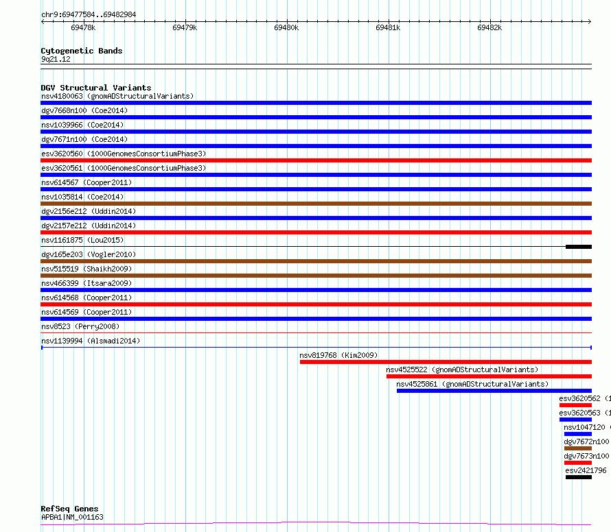611x532 pixels.
Task: Click the esv2421796 label
Action: point(586,470)
